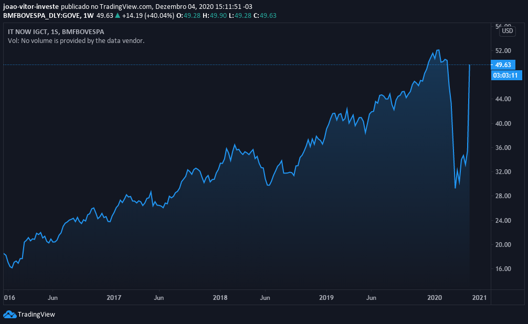Click the 2017 time axis label
Image resolution: width=528 pixels, height=324 pixels.
tap(114, 298)
